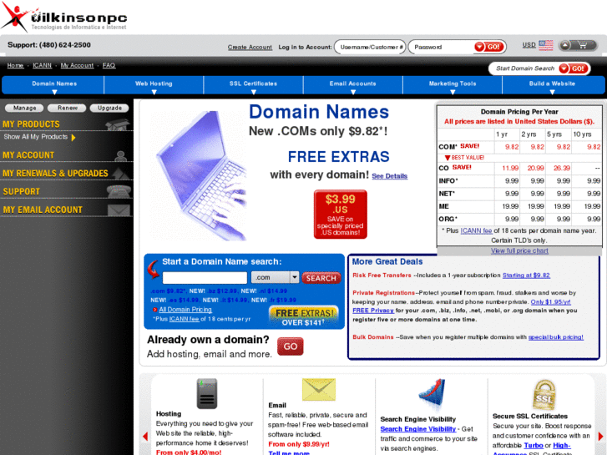Click the Search Engine Visibility link

pos(418,429)
